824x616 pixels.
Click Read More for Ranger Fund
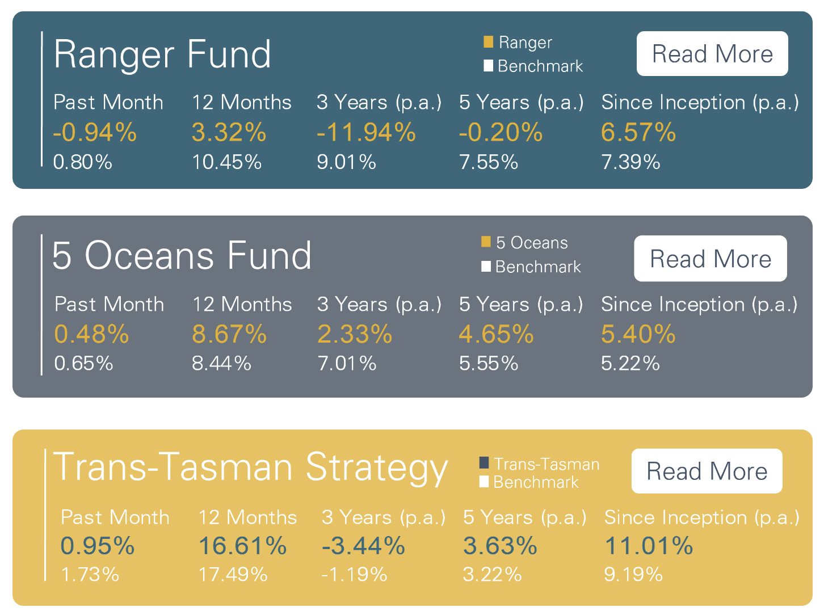pyautogui.click(x=712, y=54)
